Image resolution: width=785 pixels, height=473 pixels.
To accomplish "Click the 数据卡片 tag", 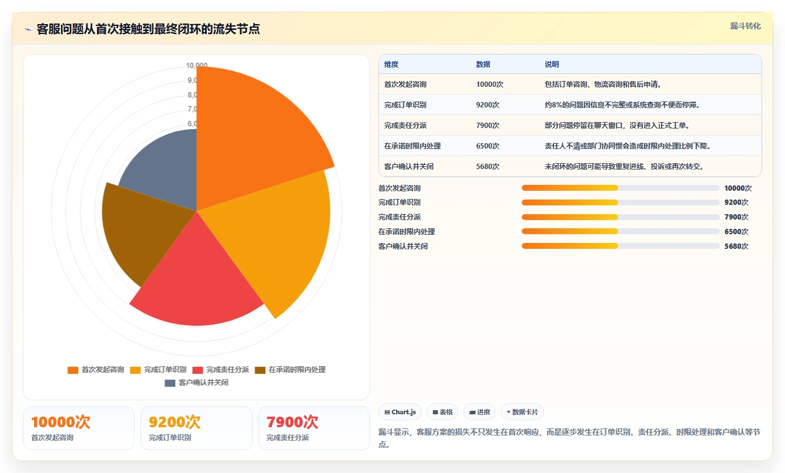I will [522, 412].
